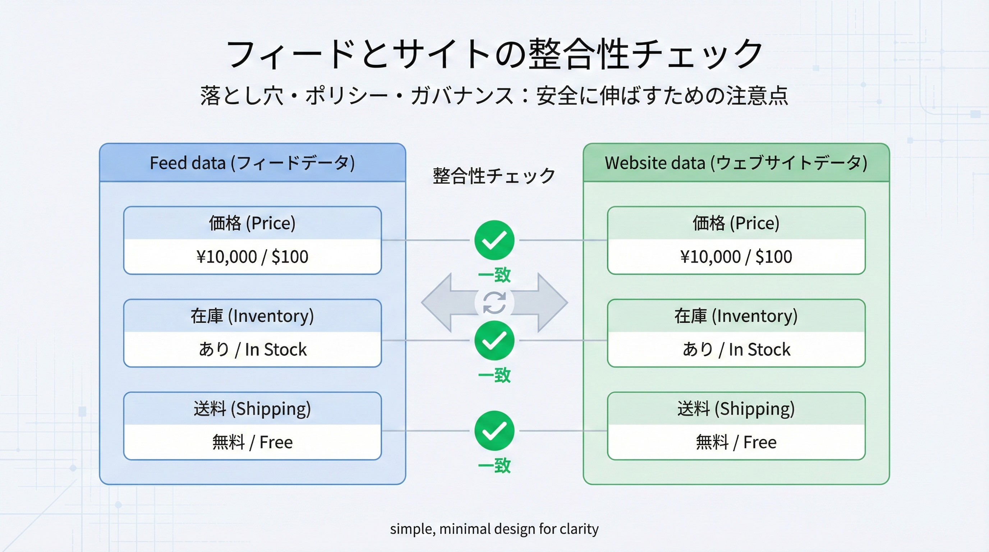Image resolution: width=989 pixels, height=552 pixels.
Task: Click the green checkmark between Shipping fields
Action: [494, 430]
